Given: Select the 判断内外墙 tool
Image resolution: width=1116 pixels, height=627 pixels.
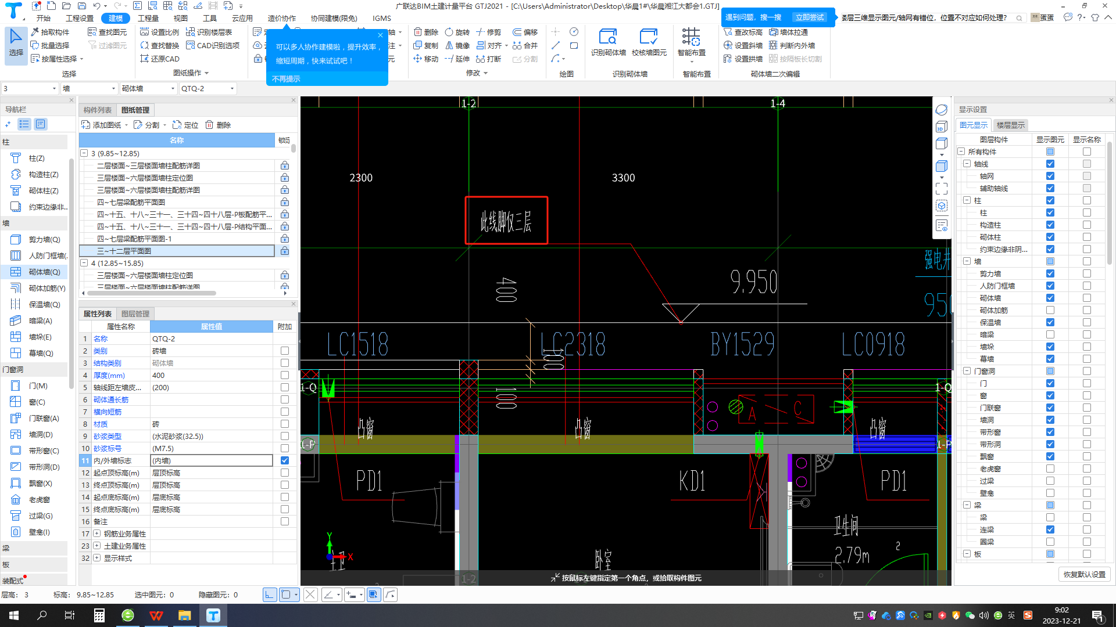Looking at the screenshot, I should point(792,45).
